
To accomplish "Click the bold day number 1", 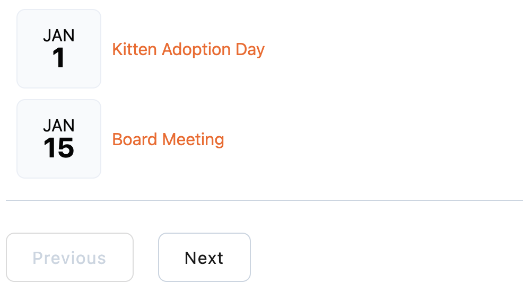I will click(59, 58).
